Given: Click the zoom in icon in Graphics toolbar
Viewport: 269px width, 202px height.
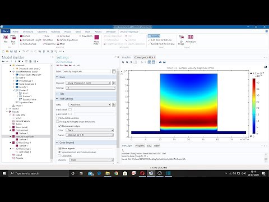Looking at the screenshot, I should [123, 62].
